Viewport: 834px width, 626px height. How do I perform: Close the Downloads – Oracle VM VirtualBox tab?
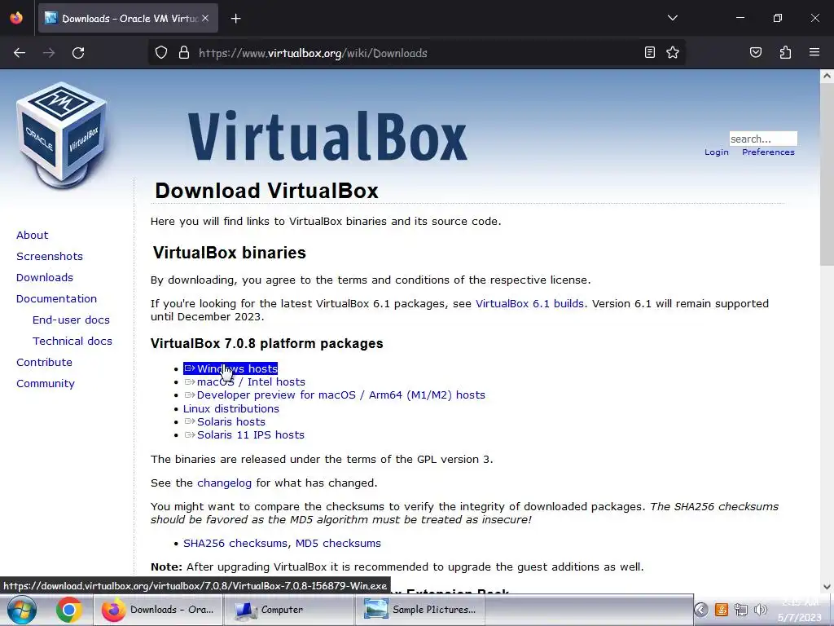tap(205, 18)
